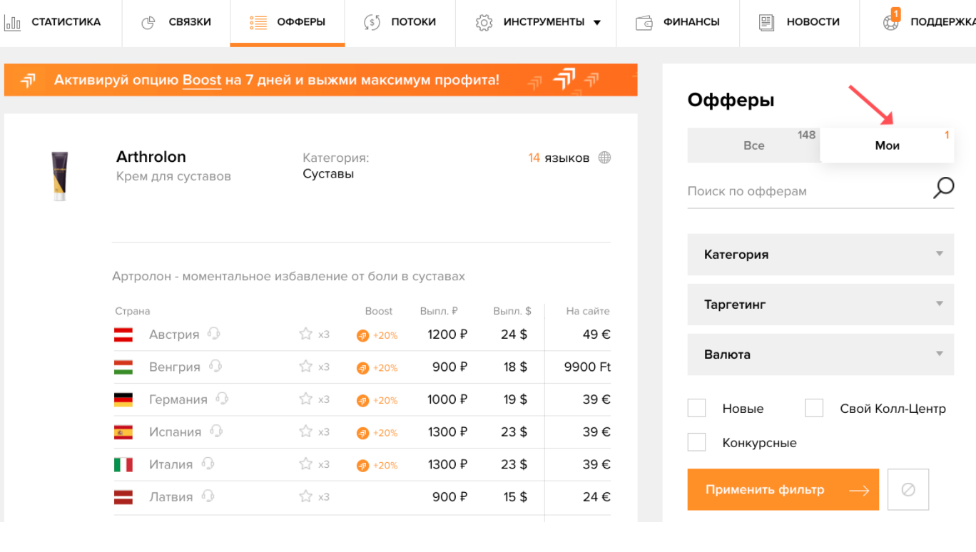Enable the Новые checkbox

click(x=696, y=408)
